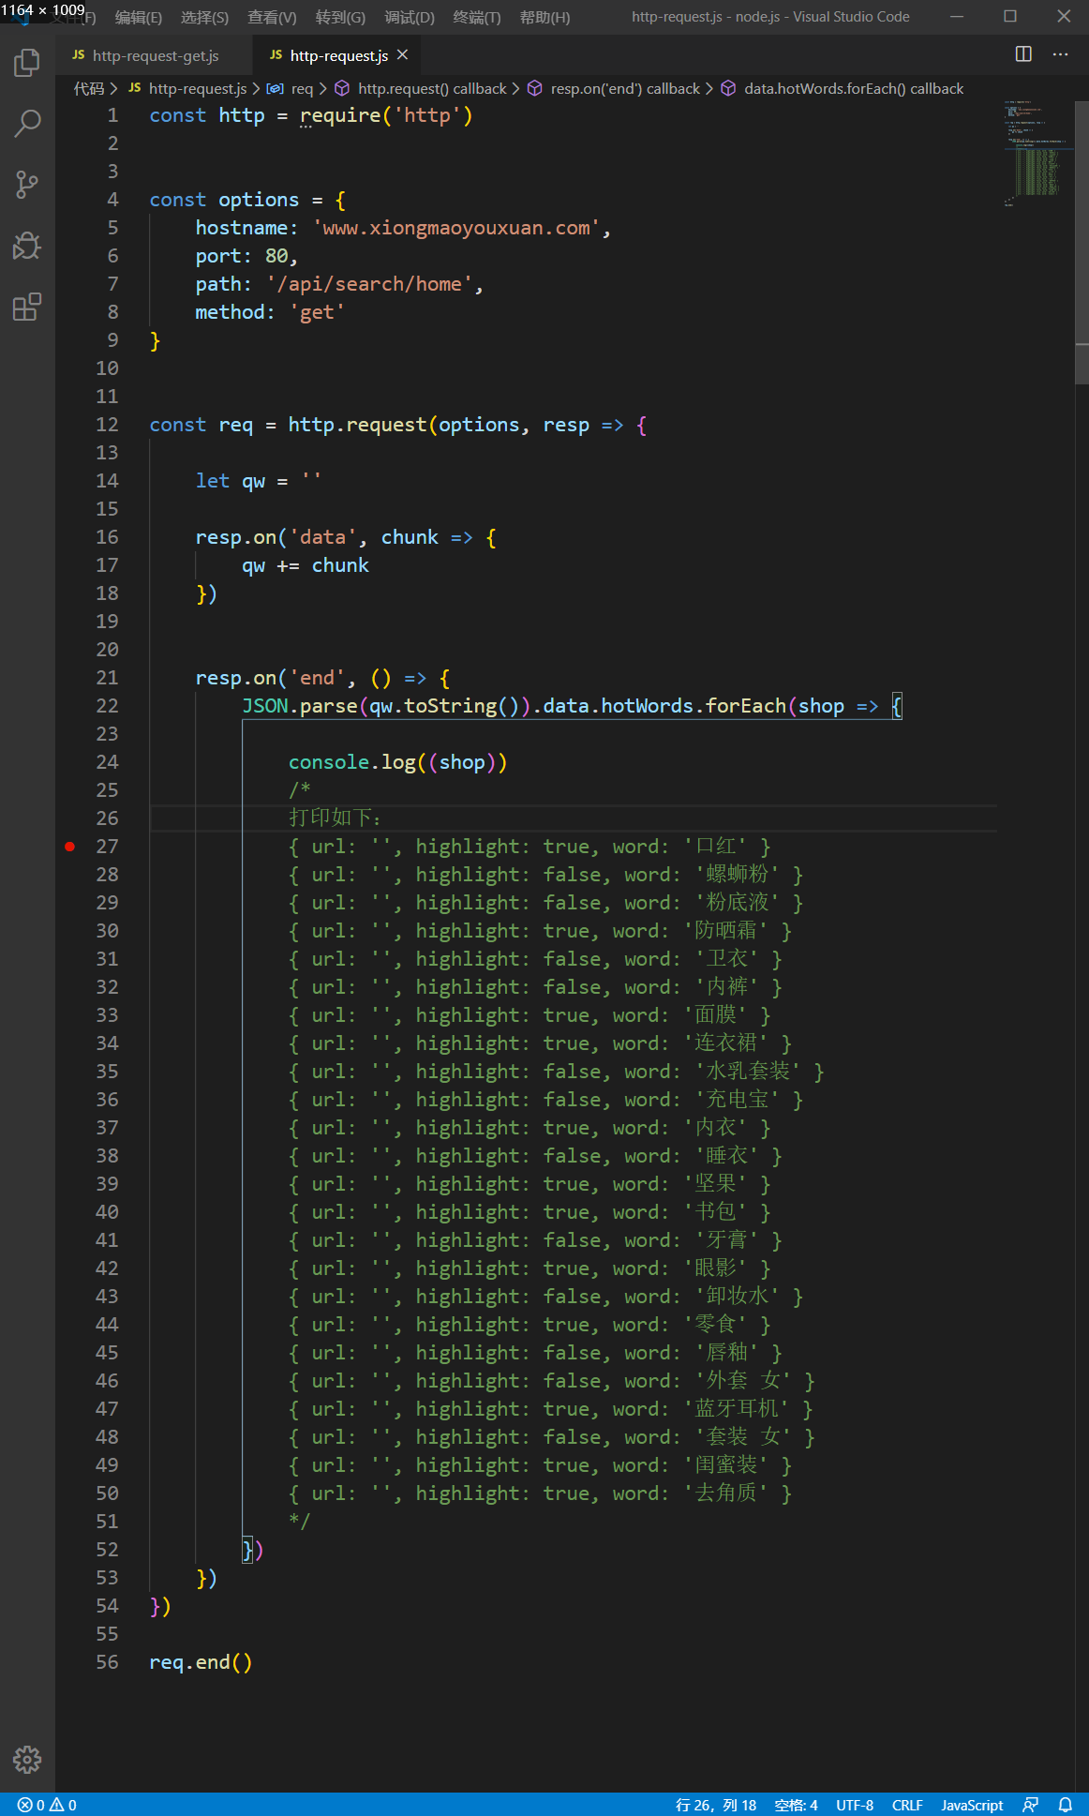The height and width of the screenshot is (1816, 1089).
Task: Expand the http.request() callback breadcrumb
Action: [421, 88]
